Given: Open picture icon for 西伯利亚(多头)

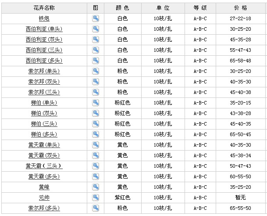Looking at the screenshot, I should [96, 61].
